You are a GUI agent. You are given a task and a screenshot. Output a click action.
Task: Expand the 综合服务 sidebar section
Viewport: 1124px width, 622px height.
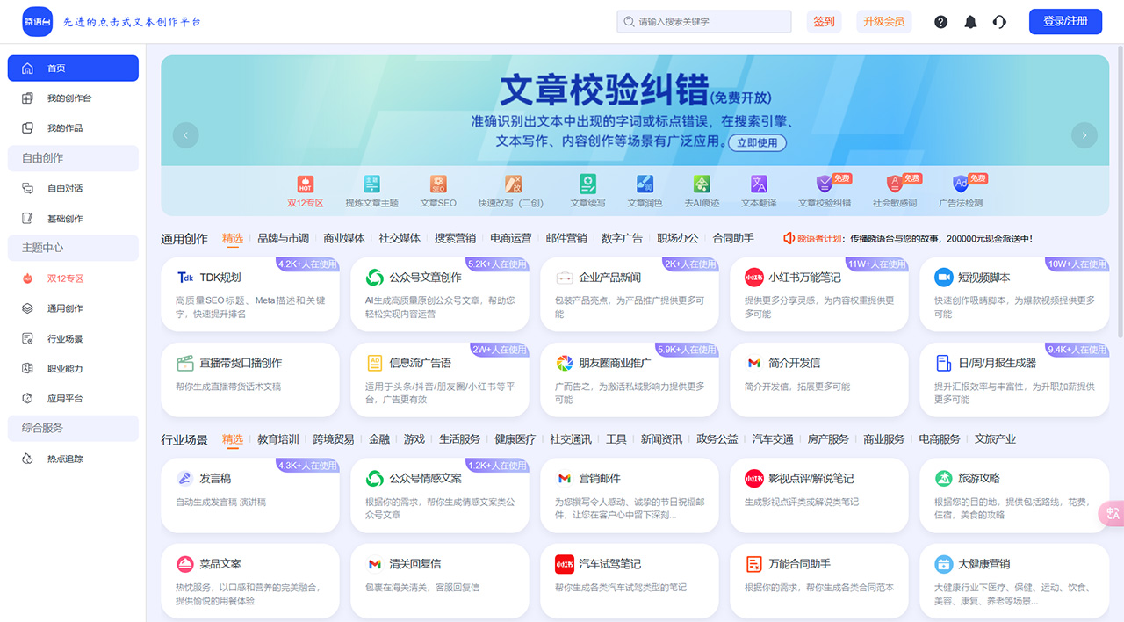(x=72, y=428)
